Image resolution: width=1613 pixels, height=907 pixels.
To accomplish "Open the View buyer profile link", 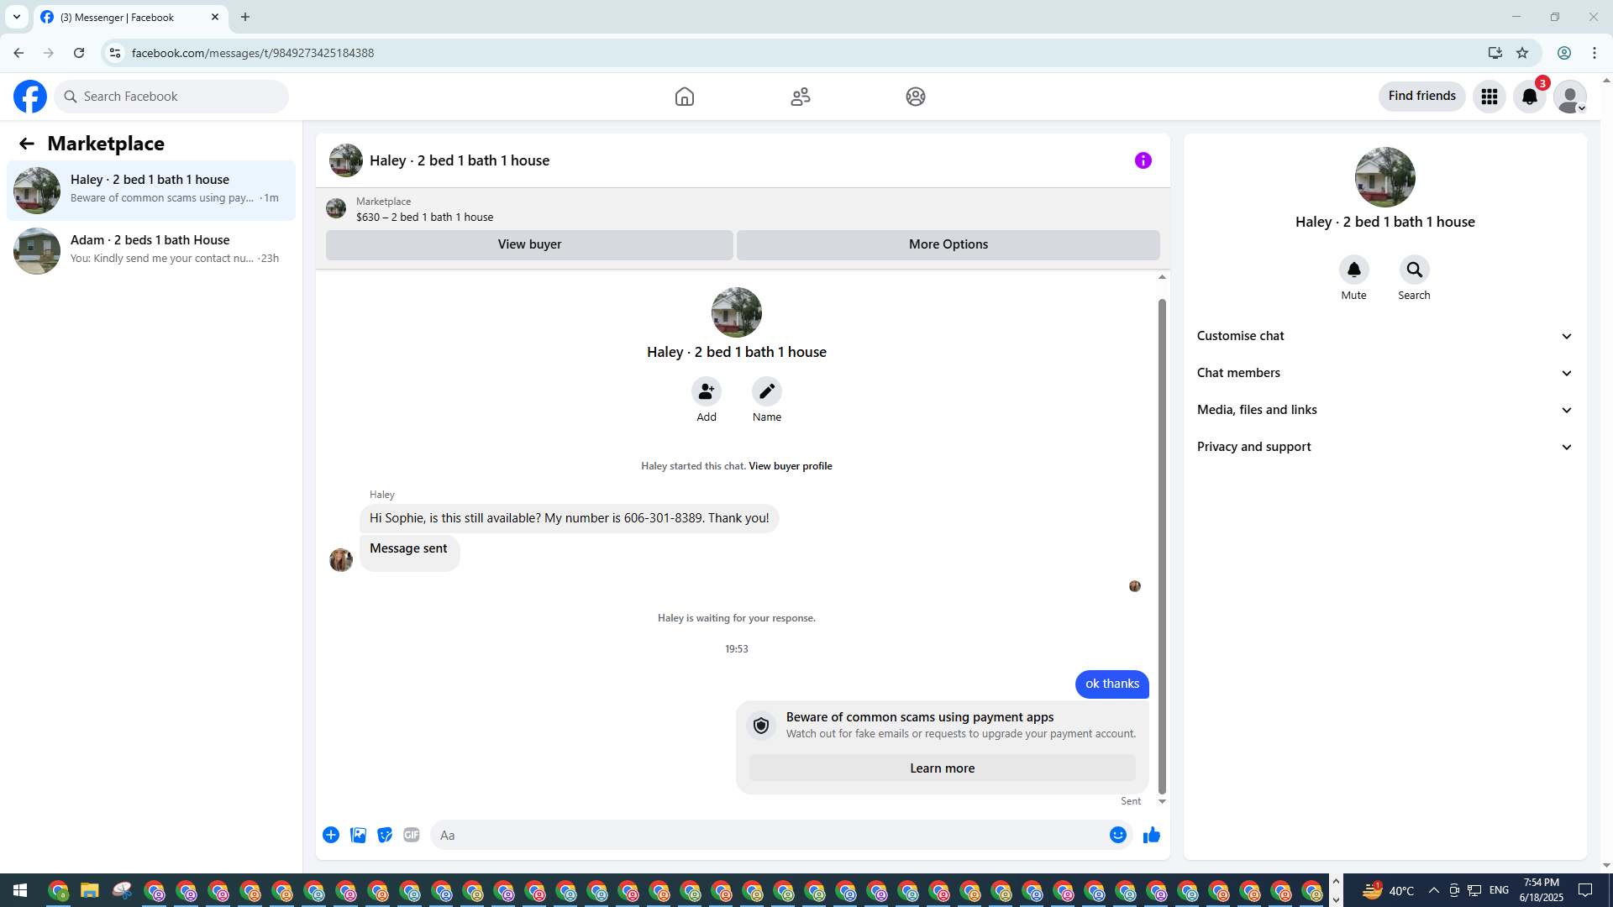I will click(791, 466).
